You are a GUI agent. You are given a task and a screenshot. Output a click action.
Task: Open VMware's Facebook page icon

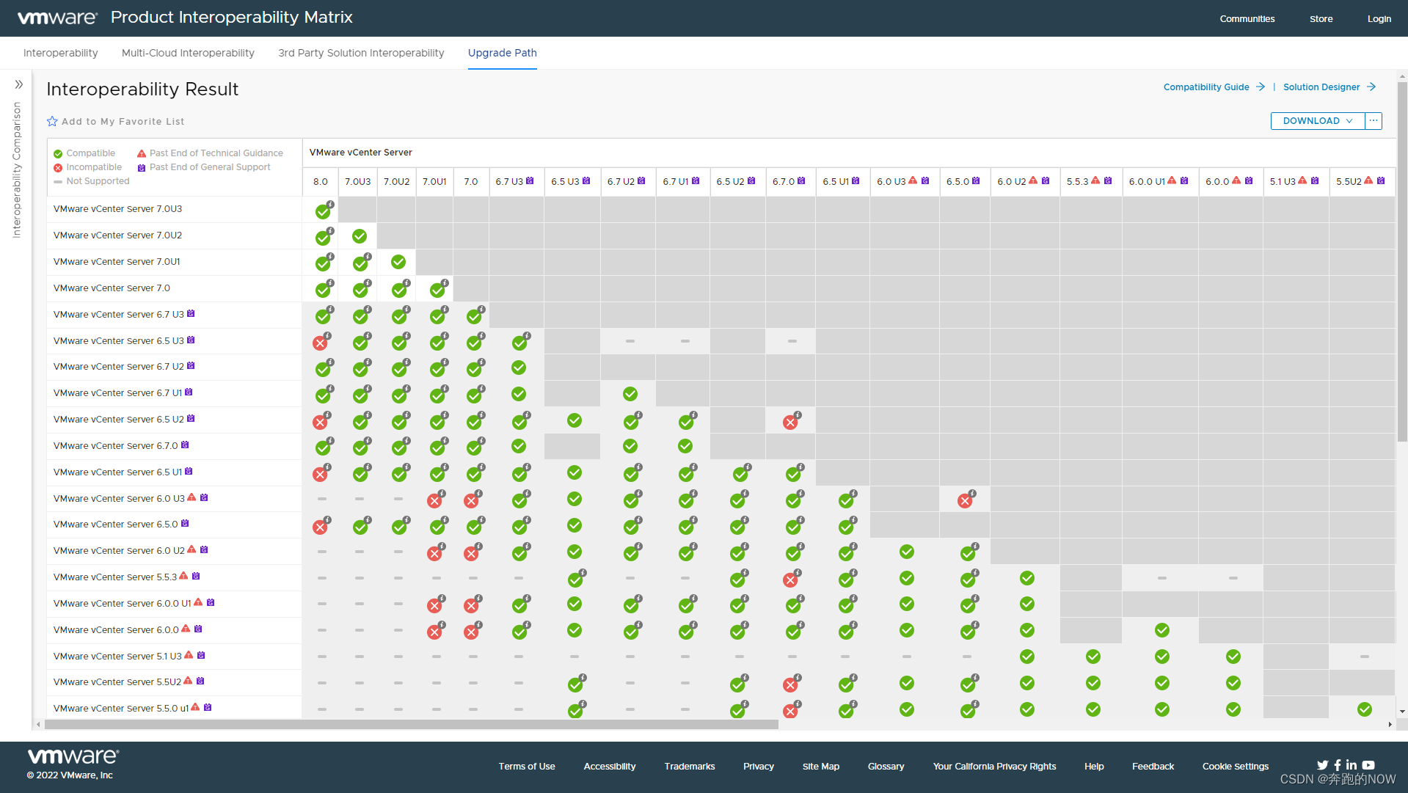(x=1338, y=764)
